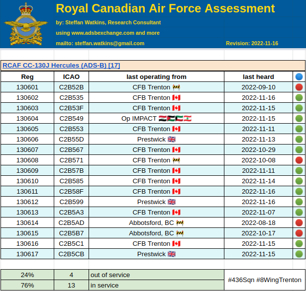Select the Revision: 2022-11-16 text

click(252, 43)
